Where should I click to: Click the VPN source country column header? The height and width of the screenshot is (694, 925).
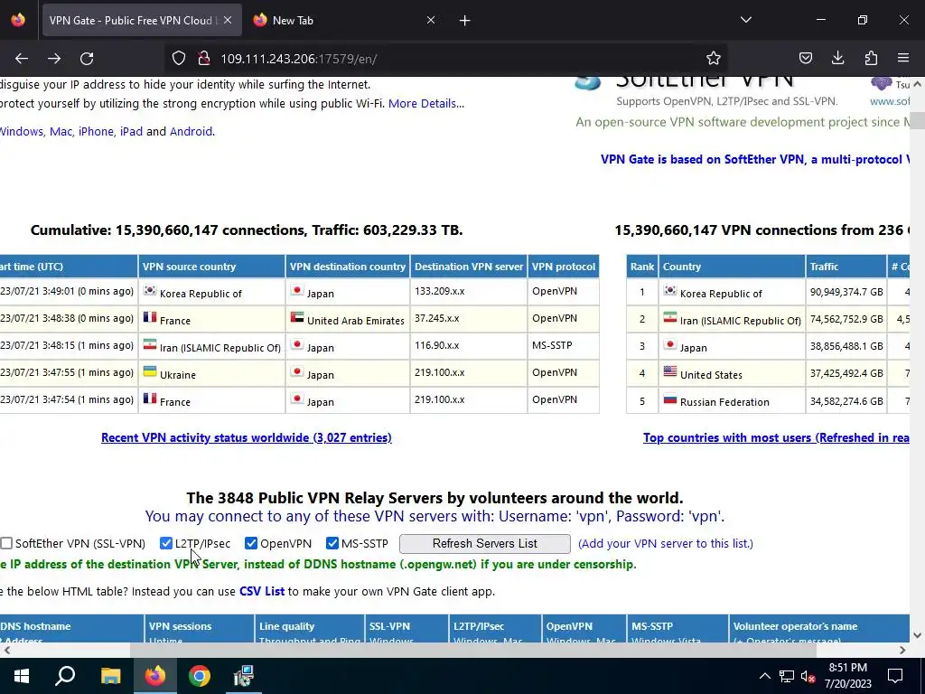pos(211,267)
